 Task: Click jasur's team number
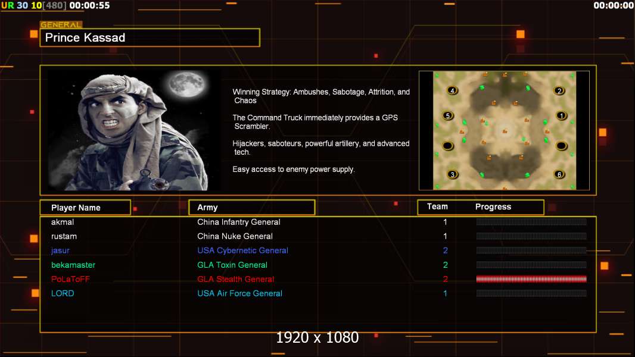pyautogui.click(x=445, y=250)
